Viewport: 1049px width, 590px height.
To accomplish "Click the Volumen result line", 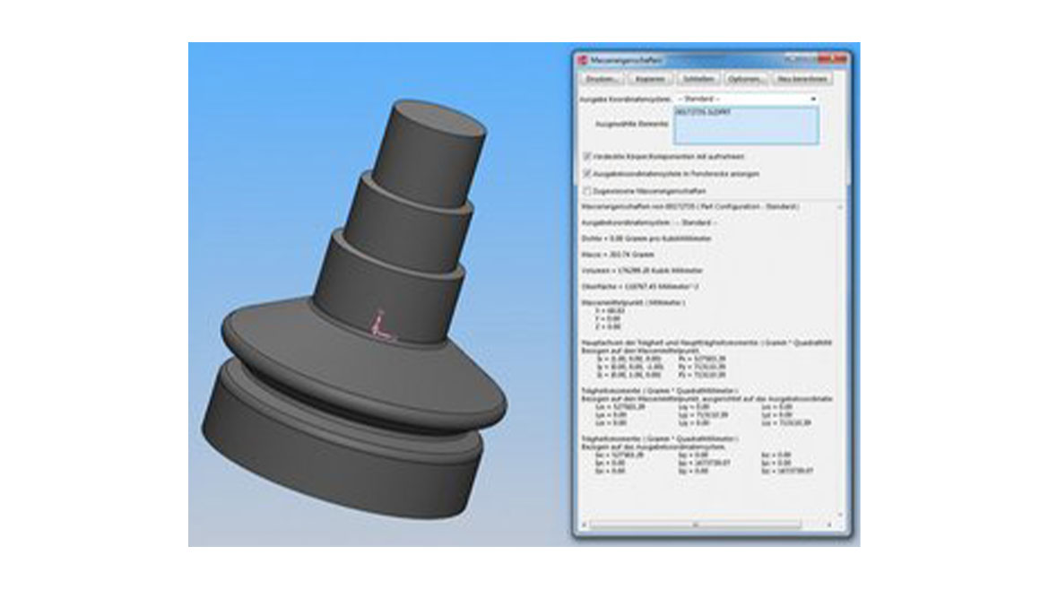I will (642, 271).
